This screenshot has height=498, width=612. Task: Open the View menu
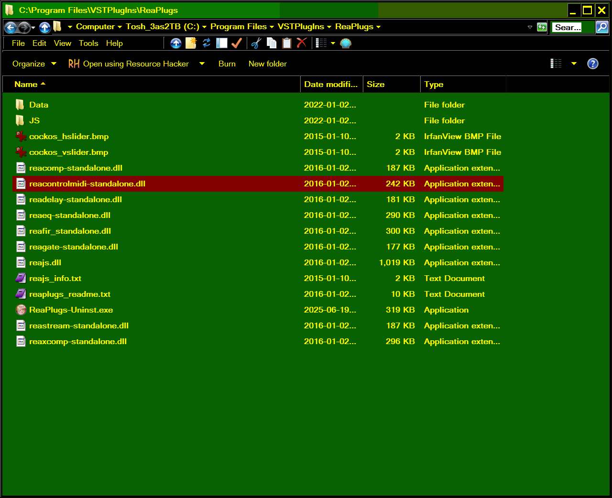point(63,43)
